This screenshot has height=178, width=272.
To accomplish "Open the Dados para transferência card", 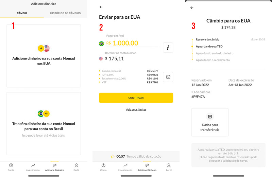I will [x=210, y=122].
